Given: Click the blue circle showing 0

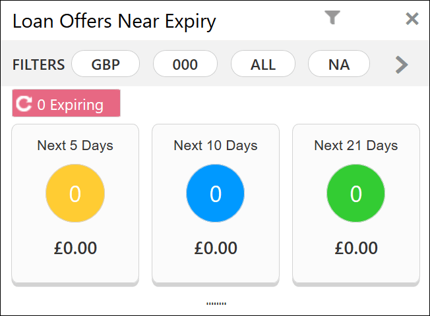Looking at the screenshot, I should tap(216, 194).
